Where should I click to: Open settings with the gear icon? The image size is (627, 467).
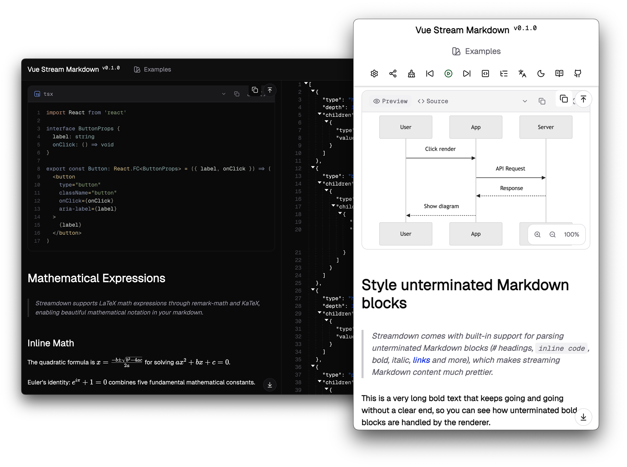point(374,74)
